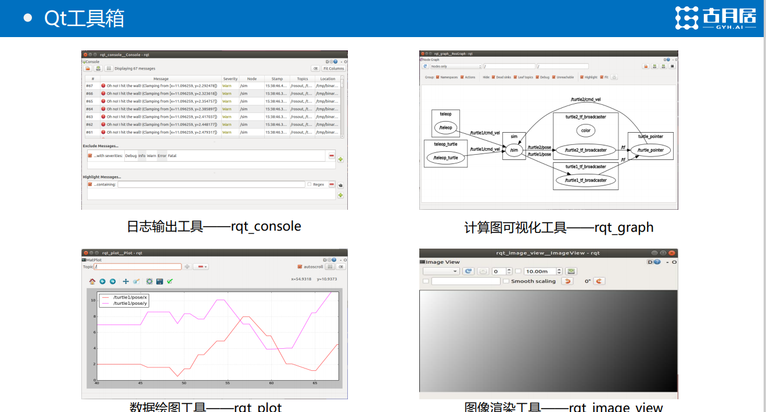Screen dimensions: 766x412
Task: Click the console message list scrollbar
Action: point(342,107)
